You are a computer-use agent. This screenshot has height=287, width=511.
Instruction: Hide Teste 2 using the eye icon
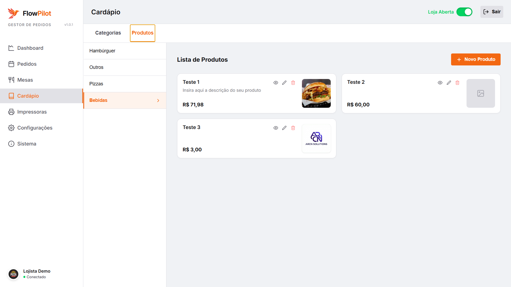tap(440, 83)
